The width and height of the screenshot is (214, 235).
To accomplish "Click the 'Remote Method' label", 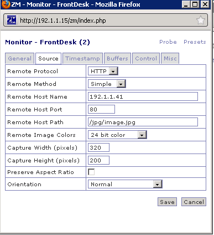I will point(32,84).
